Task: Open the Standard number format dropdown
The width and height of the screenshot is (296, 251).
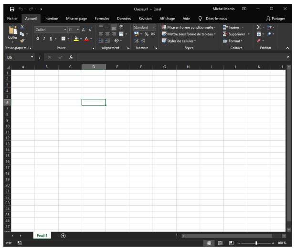Action: pos(144,27)
